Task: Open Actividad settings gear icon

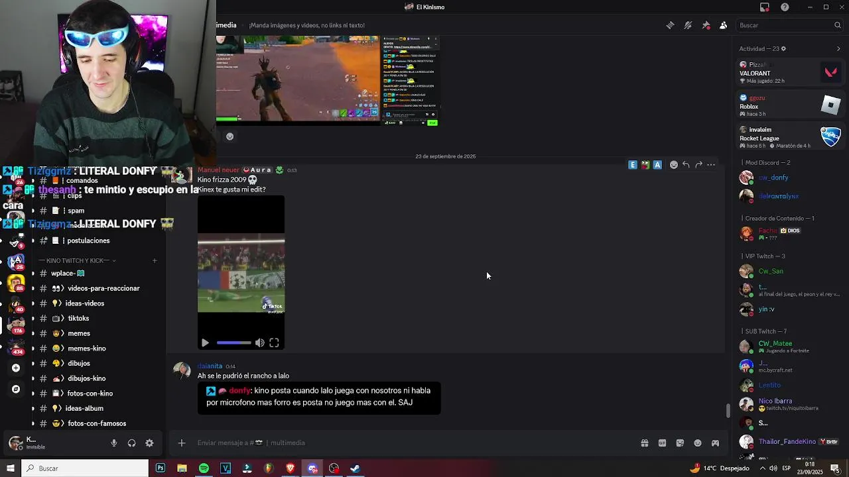Action: coord(783,48)
